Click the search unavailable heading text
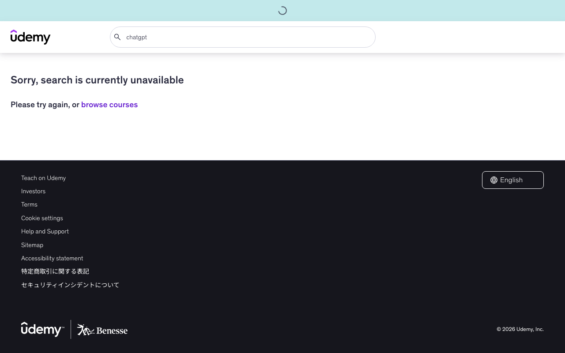This screenshot has width=565, height=353. [x=97, y=80]
